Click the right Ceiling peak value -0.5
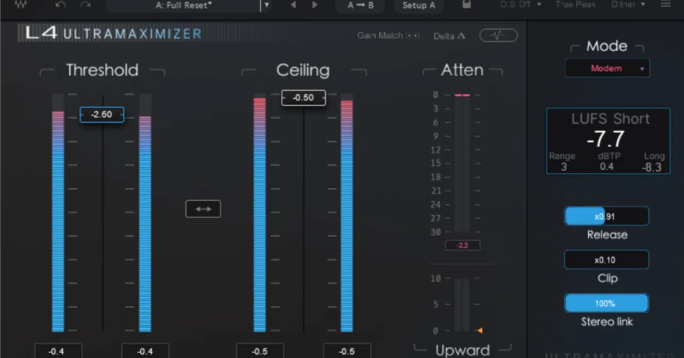 [x=347, y=351]
